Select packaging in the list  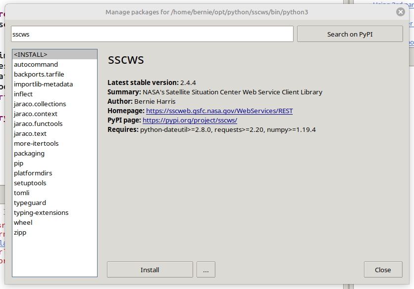(54, 153)
